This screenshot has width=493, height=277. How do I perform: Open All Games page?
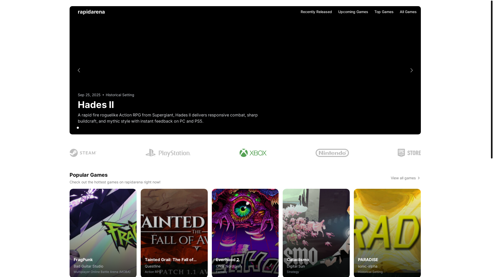(408, 12)
